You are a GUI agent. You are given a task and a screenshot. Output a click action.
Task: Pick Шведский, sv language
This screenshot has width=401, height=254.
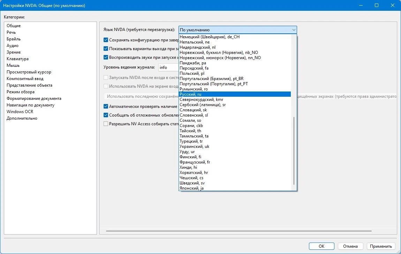pos(235,183)
